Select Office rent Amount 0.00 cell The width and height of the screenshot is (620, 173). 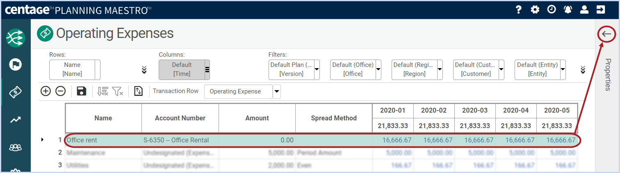[257, 140]
